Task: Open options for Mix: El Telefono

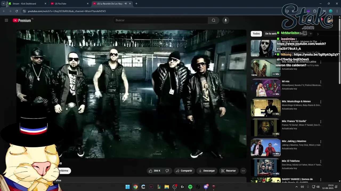Action: [321, 162]
